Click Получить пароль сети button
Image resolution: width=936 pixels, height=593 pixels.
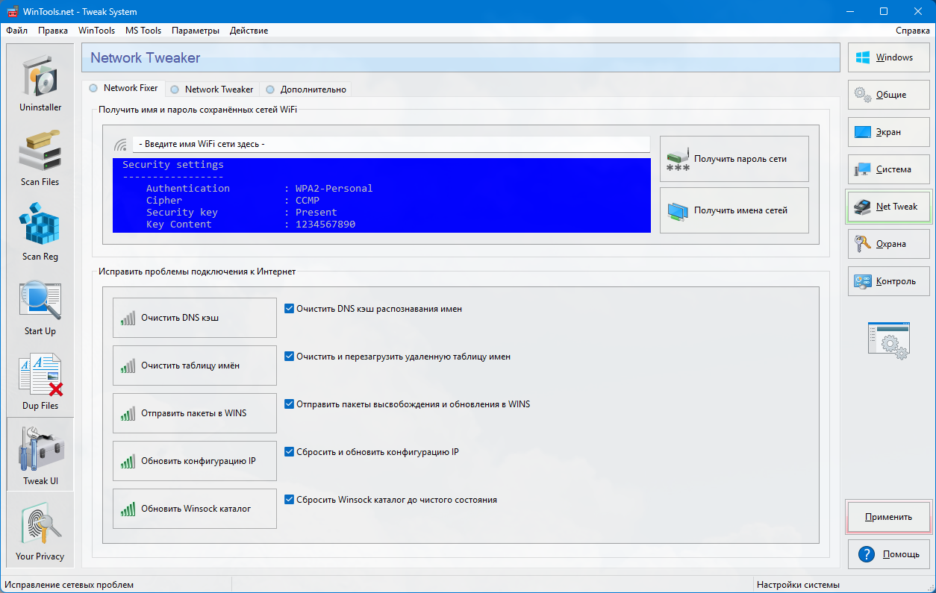(x=734, y=159)
